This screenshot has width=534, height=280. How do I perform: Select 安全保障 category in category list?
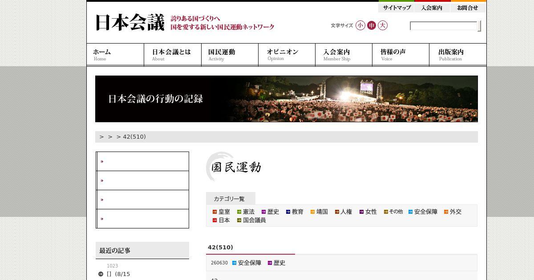(423, 212)
